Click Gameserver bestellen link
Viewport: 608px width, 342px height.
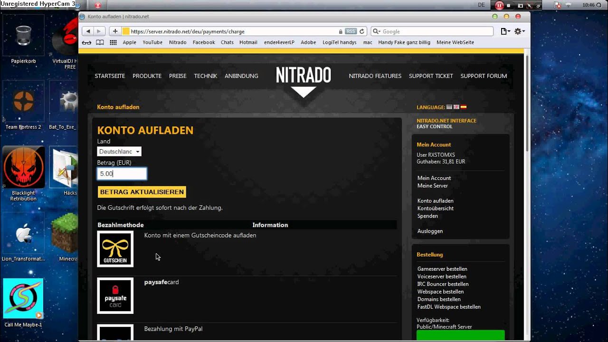442,269
